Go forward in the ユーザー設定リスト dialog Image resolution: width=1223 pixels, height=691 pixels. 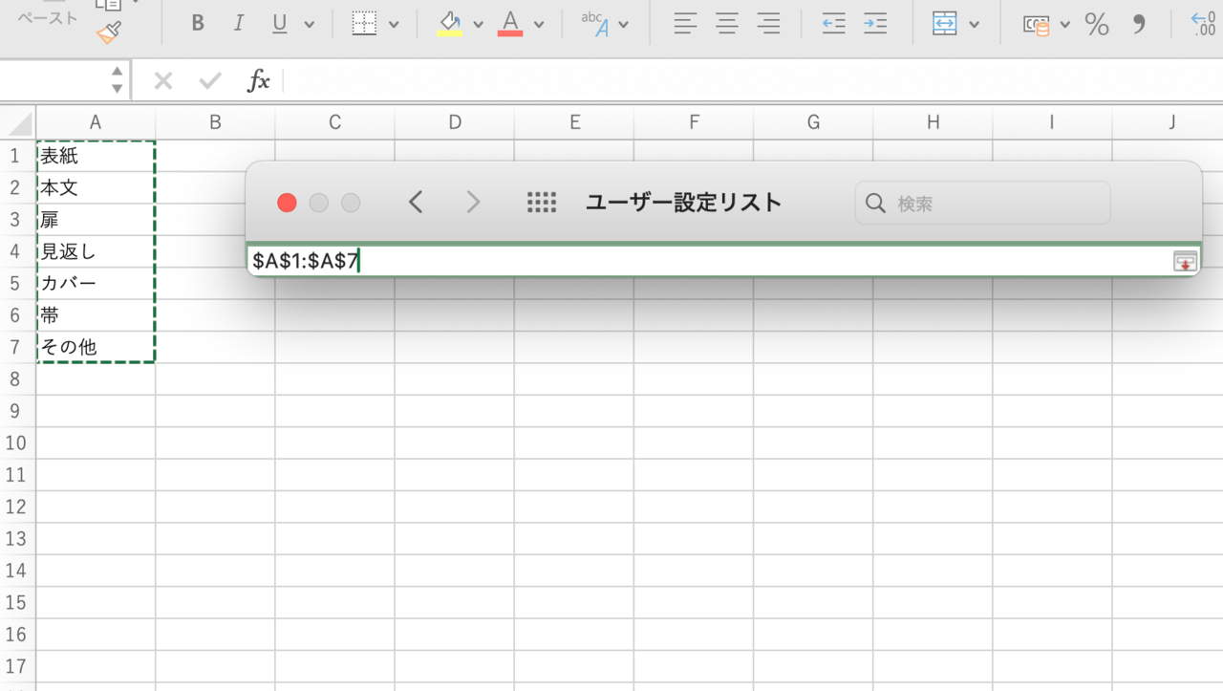point(473,202)
